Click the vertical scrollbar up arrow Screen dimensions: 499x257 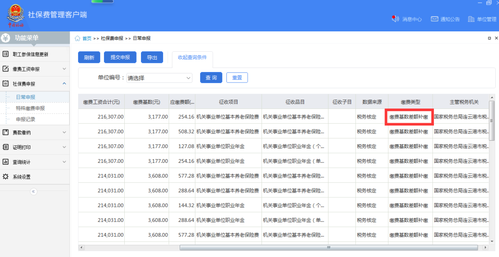[492, 97]
